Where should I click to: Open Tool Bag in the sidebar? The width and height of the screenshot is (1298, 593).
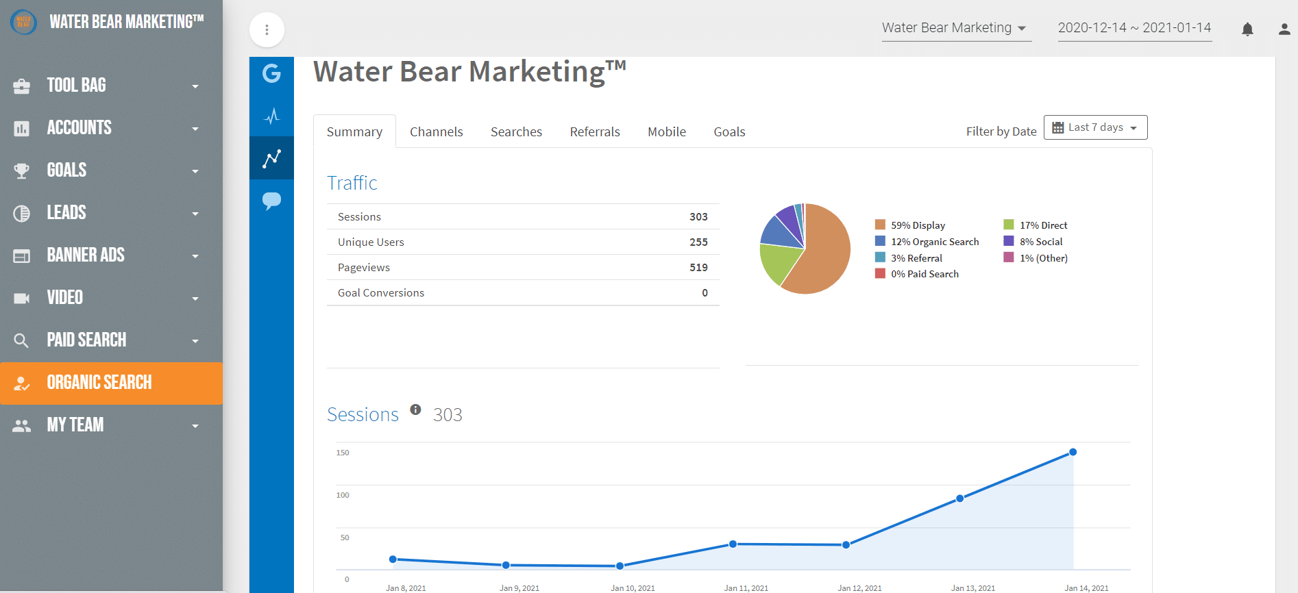point(111,86)
